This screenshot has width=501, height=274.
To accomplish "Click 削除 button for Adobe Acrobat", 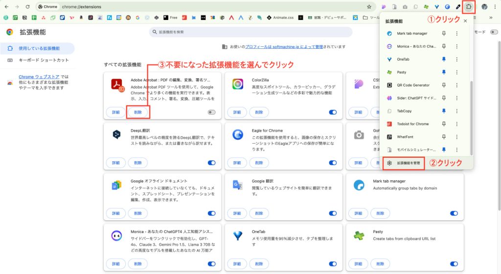I will 138,112.
